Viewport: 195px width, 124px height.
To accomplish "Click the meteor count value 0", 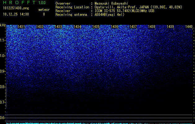I will [44, 14].
